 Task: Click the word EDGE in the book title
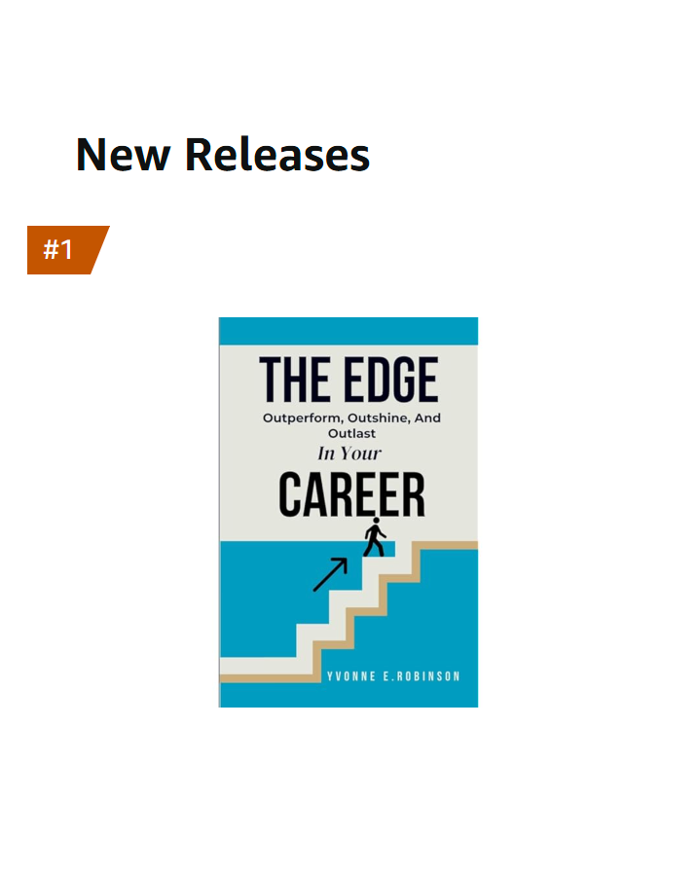pos(391,380)
